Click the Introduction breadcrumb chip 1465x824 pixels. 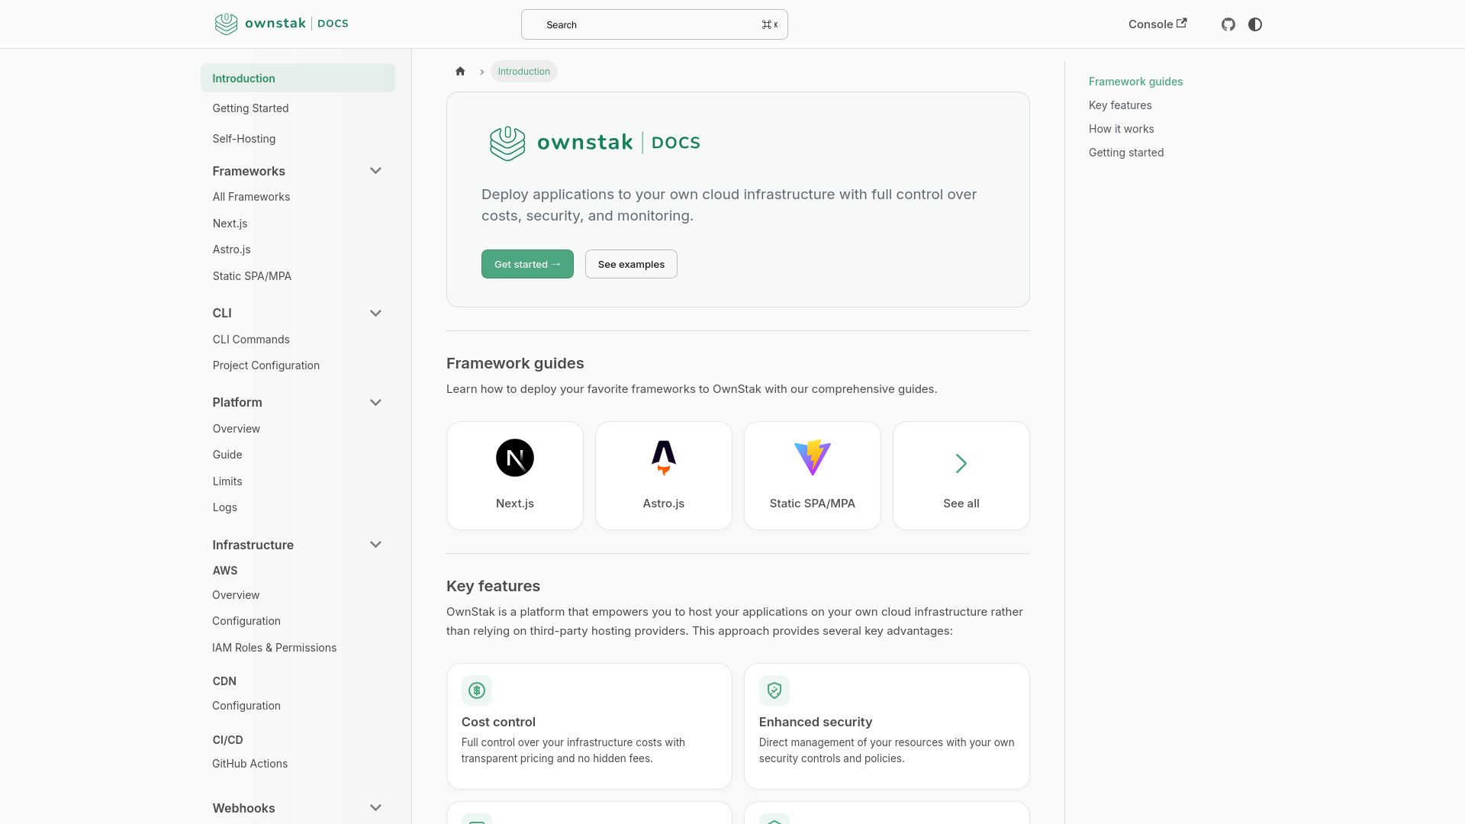pyautogui.click(x=524, y=72)
